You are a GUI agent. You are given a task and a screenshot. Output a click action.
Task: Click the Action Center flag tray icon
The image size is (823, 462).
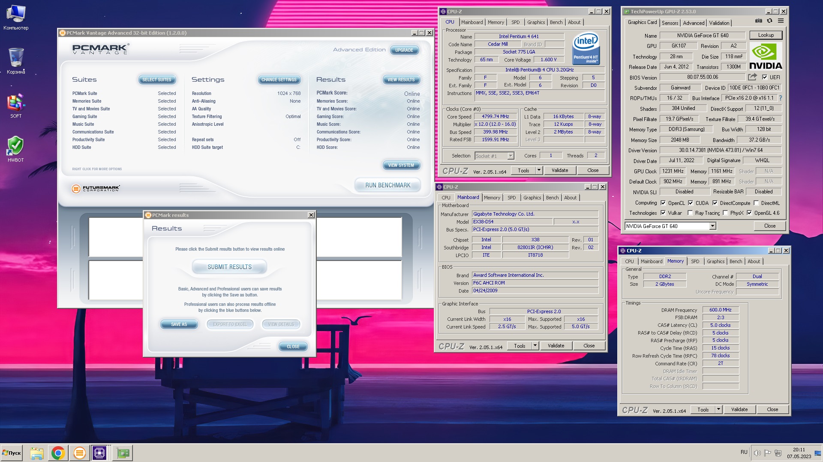pos(767,453)
